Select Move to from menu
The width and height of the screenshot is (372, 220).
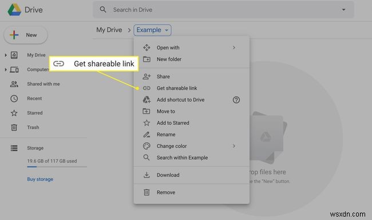point(192,111)
